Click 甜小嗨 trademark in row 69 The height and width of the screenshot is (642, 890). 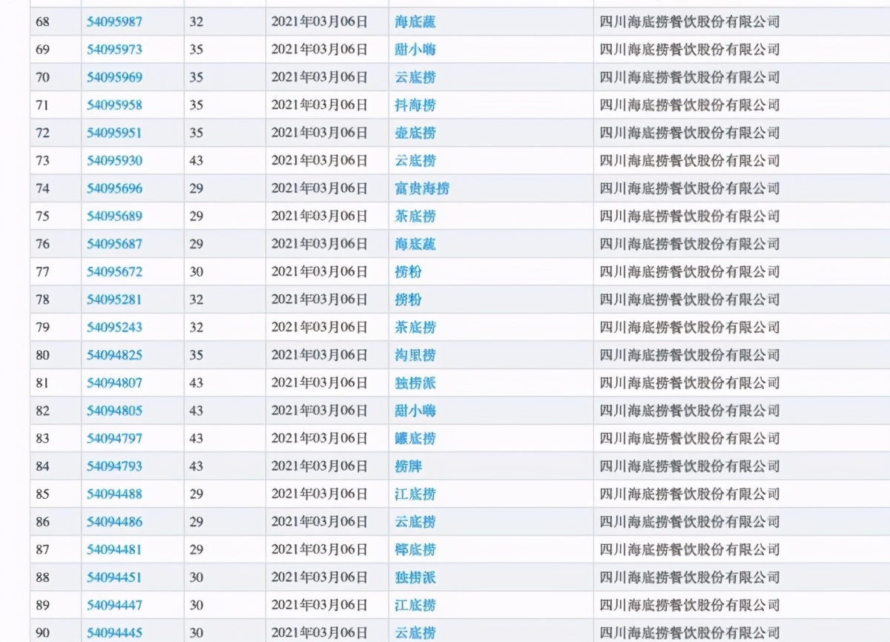click(415, 50)
